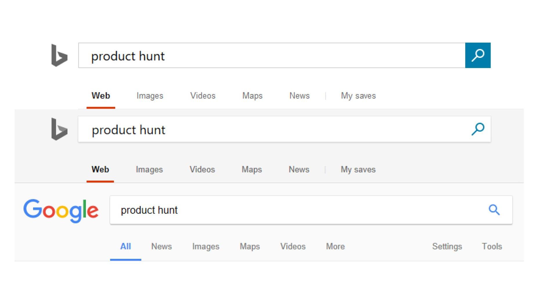Image resolution: width=541 pixels, height=304 pixels.
Task: Open News tab in the grey Bing header
Action: 299,170
